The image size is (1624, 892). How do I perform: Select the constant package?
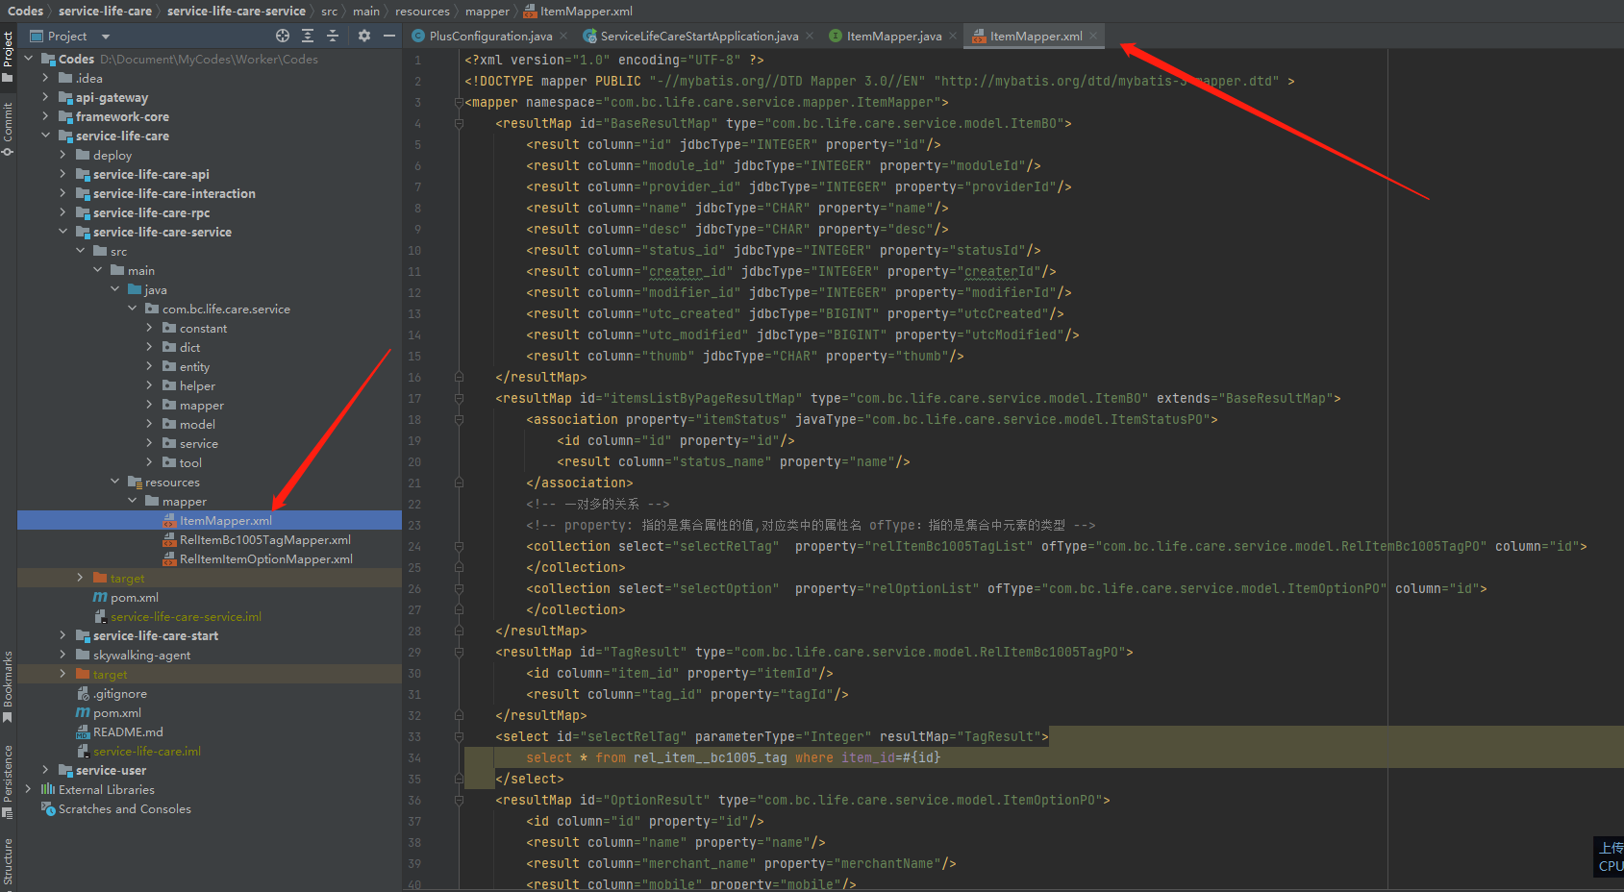tap(203, 328)
